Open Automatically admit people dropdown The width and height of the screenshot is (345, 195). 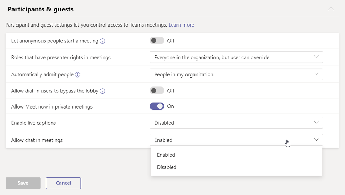[x=236, y=74]
